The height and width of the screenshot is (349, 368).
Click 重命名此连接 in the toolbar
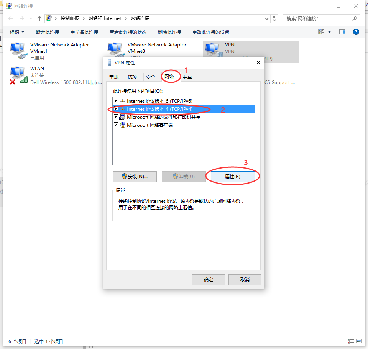[84, 32]
